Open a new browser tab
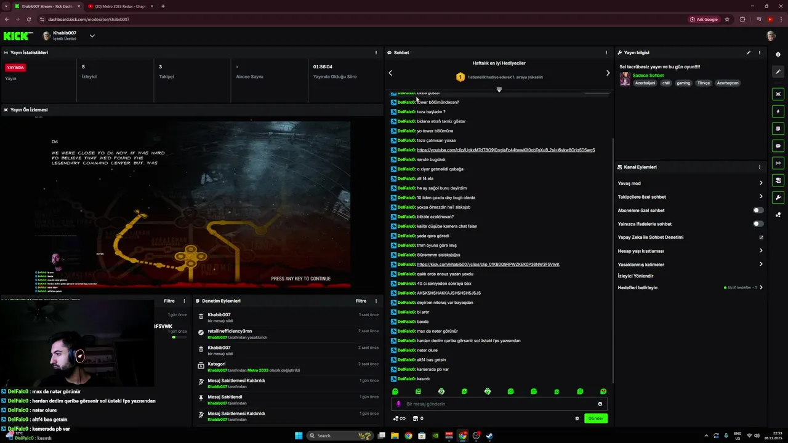The image size is (788, 443). pyautogui.click(x=163, y=6)
